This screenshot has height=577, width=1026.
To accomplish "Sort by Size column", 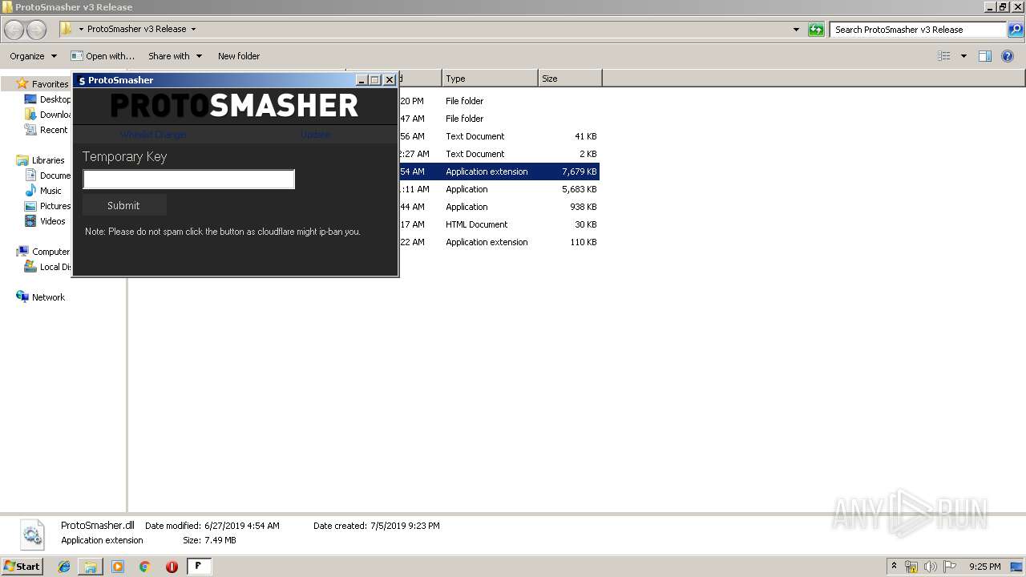I will pos(570,79).
